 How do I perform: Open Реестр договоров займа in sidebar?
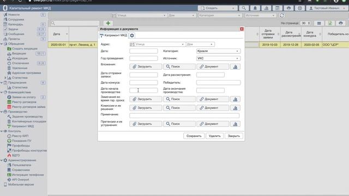coord(28,107)
